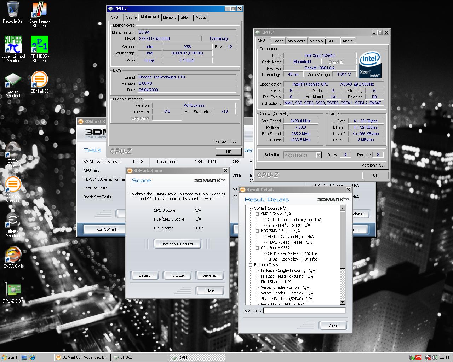The height and width of the screenshot is (362, 453).
Task: Select GT1 - Return To Proxycon row
Action: [294, 220]
